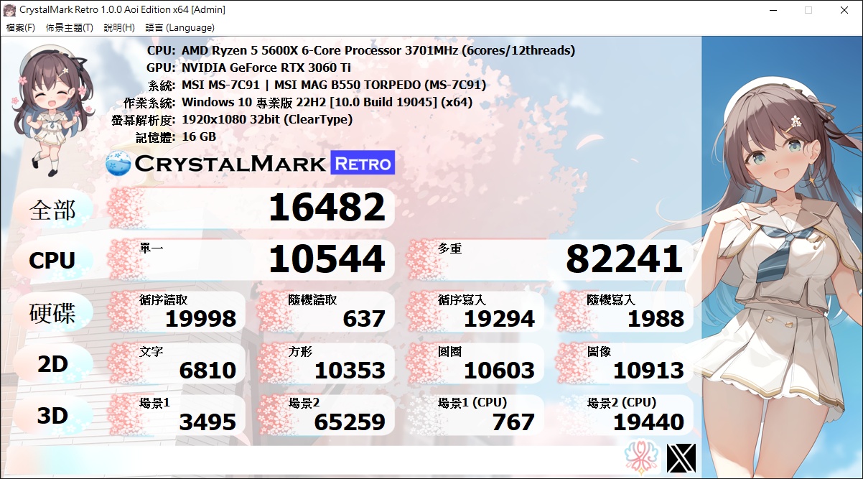Open the 檔案(F) menu
Image resolution: width=863 pixels, height=479 pixels.
(x=20, y=27)
